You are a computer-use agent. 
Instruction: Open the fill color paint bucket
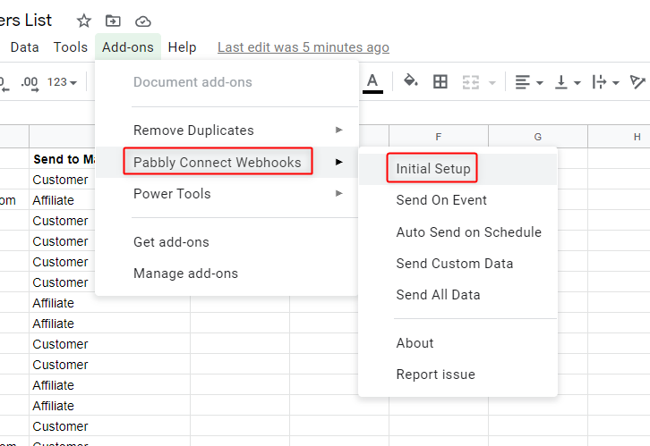[410, 81]
